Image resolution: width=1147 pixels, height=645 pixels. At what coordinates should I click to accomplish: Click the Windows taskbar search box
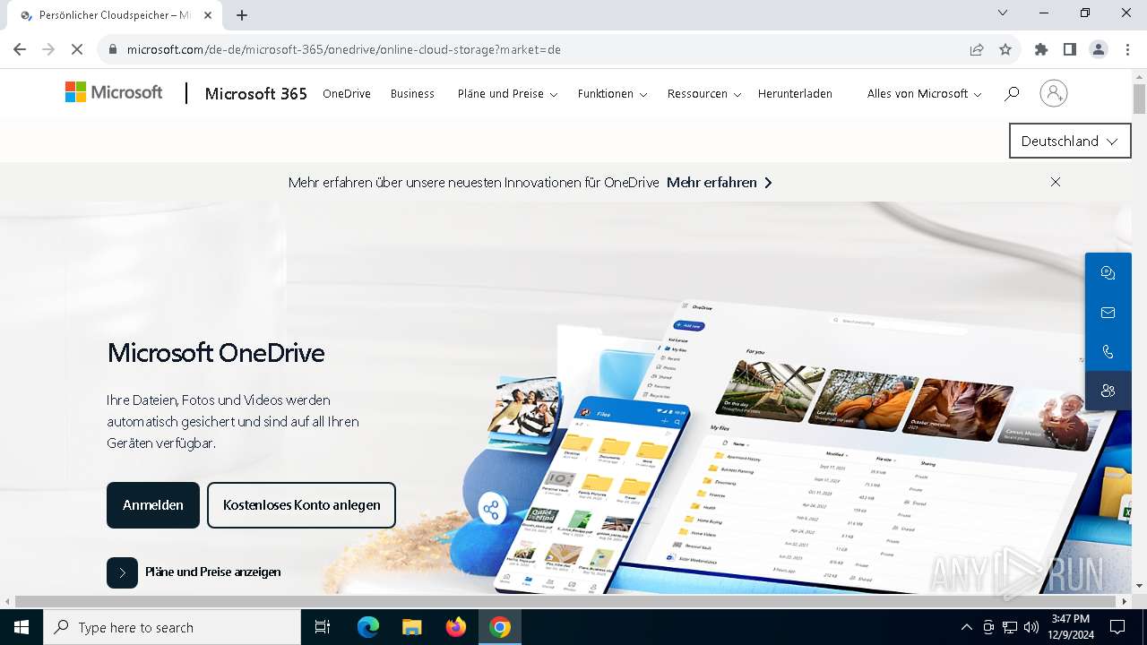point(172,627)
